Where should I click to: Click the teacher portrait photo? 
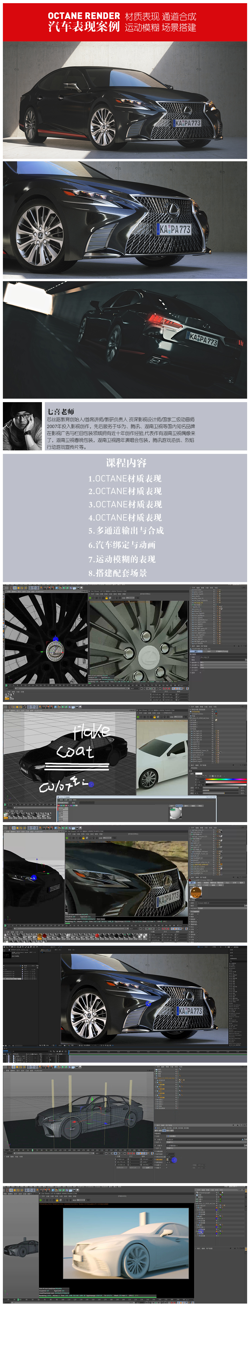click(x=22, y=426)
